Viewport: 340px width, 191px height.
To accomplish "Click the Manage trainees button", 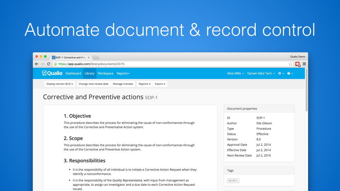I will (x=123, y=84).
